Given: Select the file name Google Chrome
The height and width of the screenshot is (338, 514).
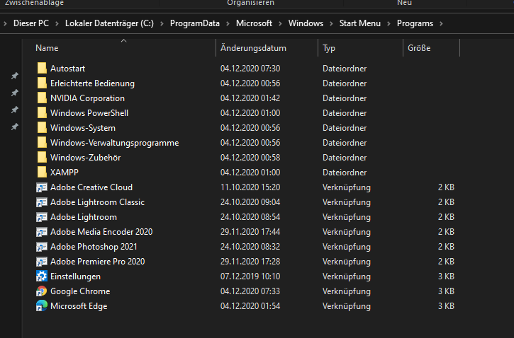Looking at the screenshot, I should [x=80, y=291].
